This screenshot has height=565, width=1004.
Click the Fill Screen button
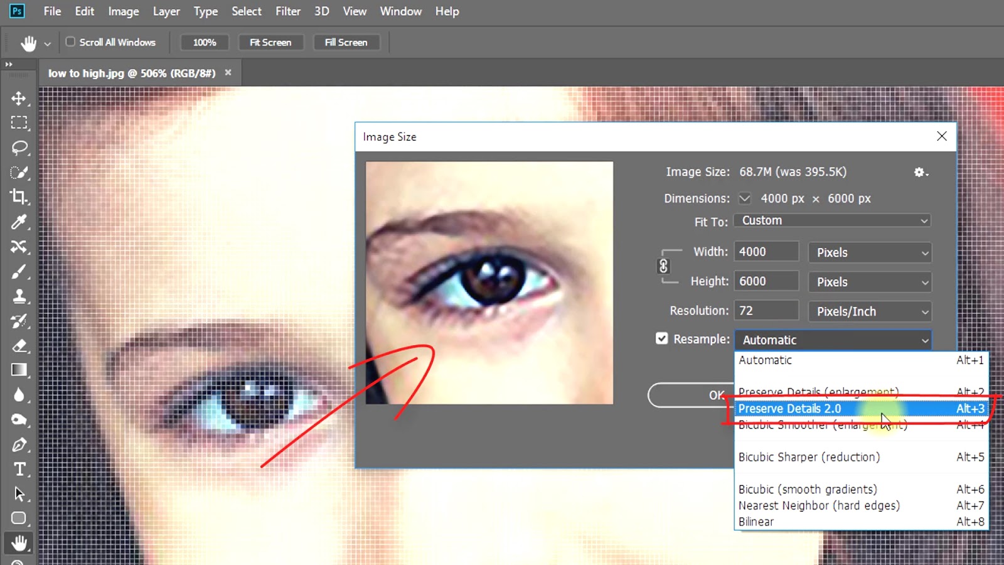pyautogui.click(x=346, y=41)
